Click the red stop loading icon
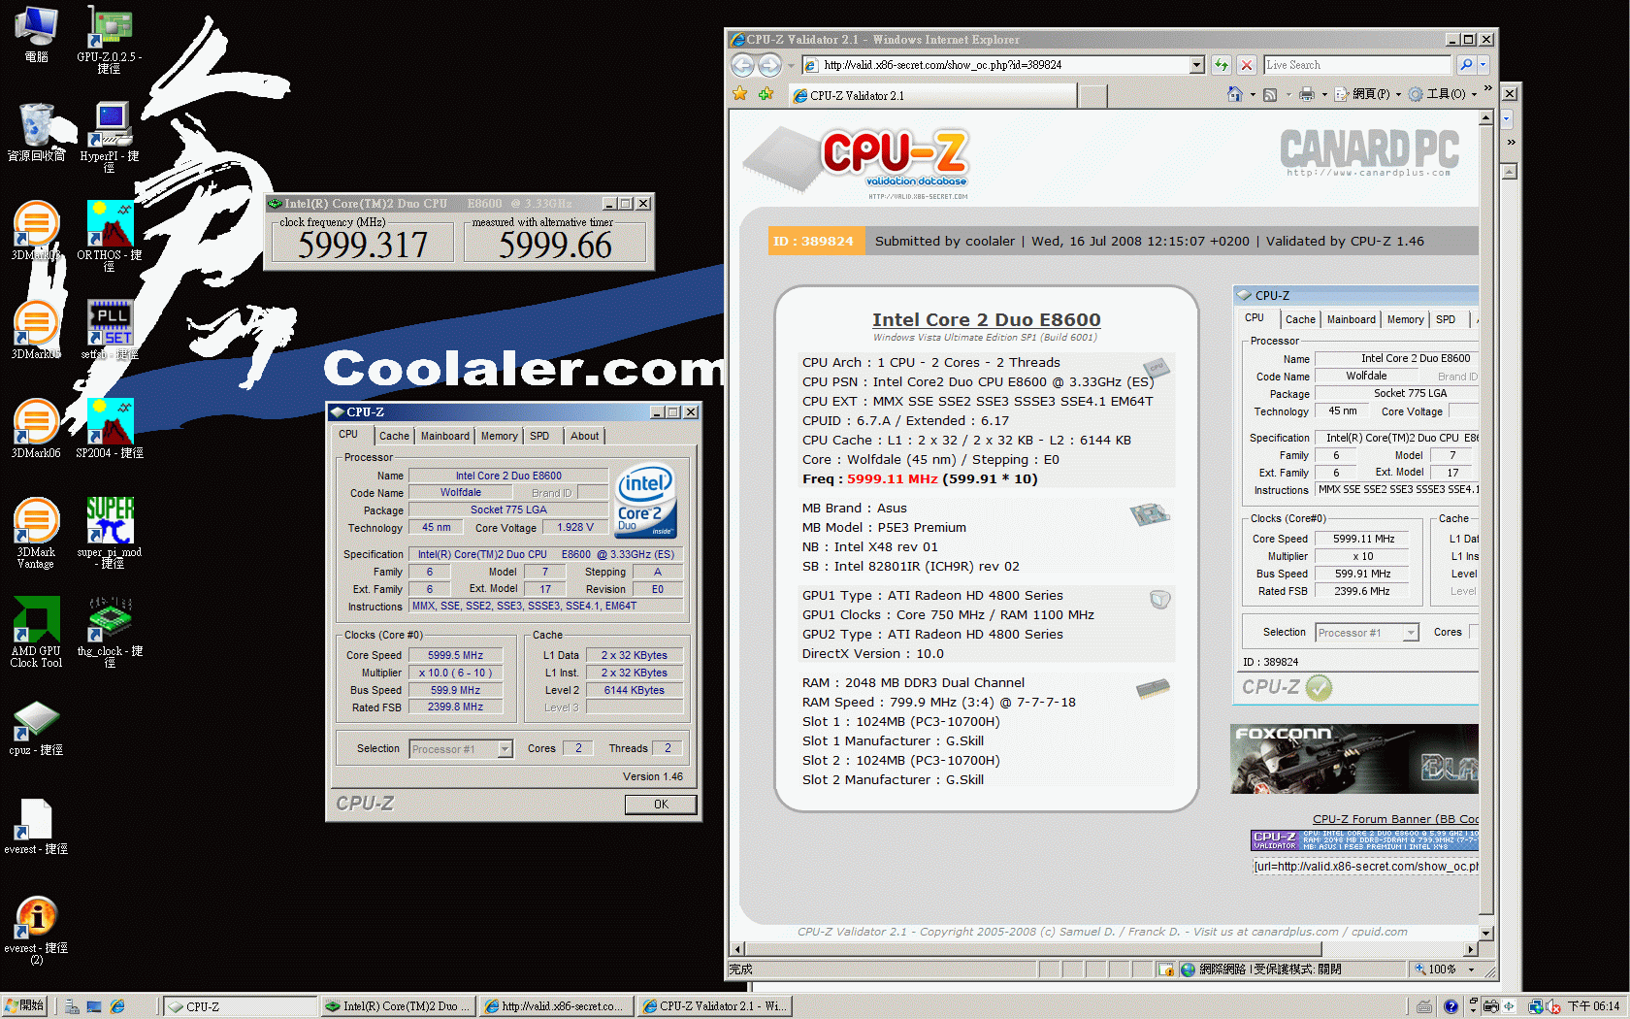 [1248, 65]
